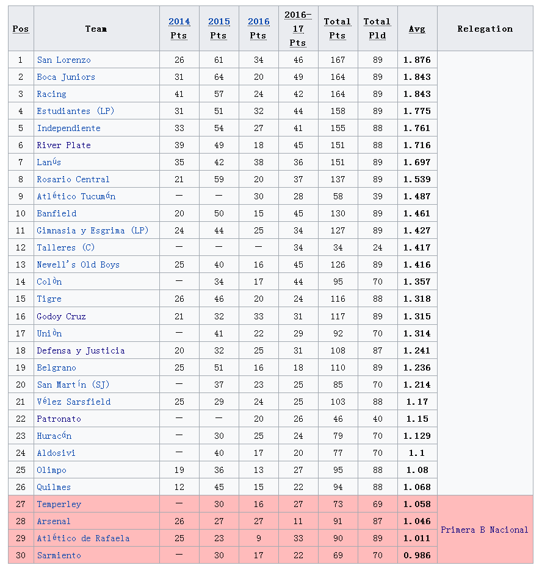Open Rosario Central team page
This screenshot has width=542, height=568.
click(73, 179)
